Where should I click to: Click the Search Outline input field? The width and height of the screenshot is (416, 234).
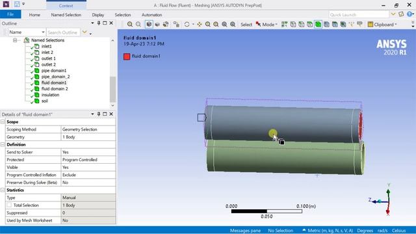(x=63, y=32)
